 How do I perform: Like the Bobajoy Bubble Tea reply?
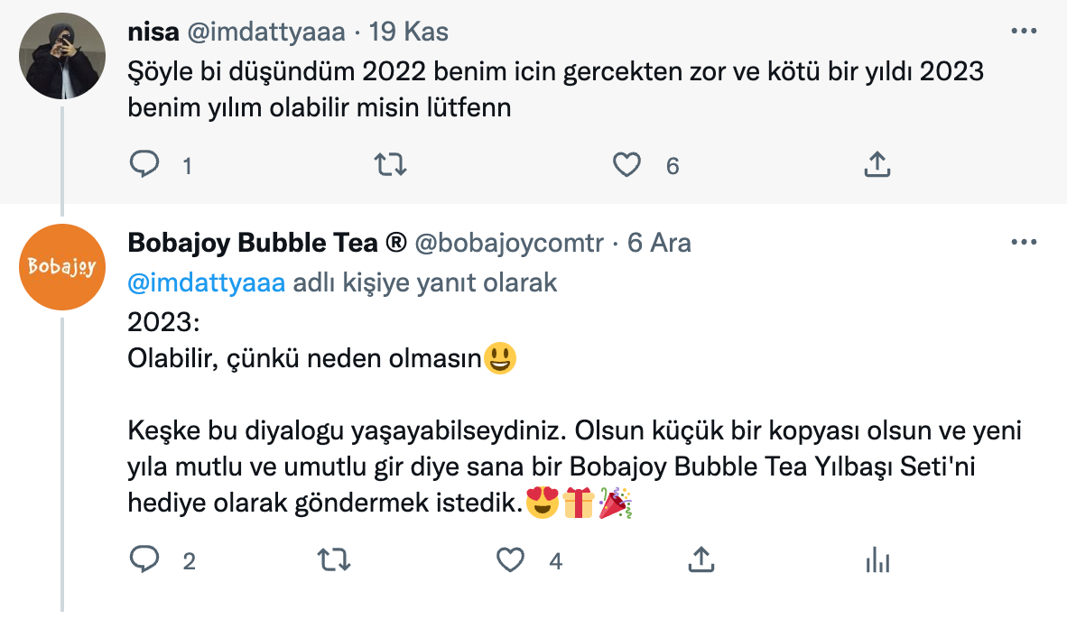pos(511,560)
